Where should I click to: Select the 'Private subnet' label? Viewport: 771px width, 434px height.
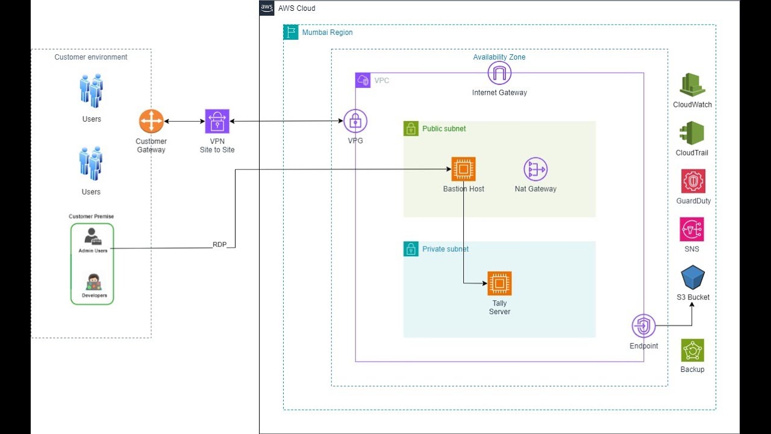[x=445, y=249]
